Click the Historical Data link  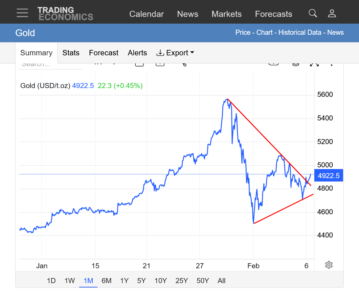pos(300,33)
